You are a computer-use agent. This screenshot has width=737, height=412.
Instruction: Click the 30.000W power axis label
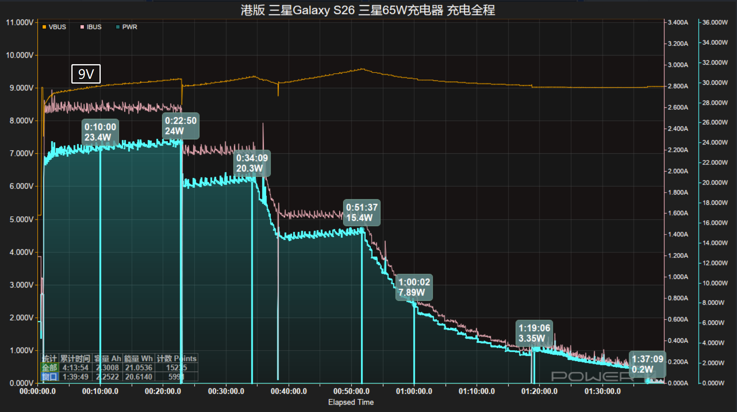click(x=715, y=82)
